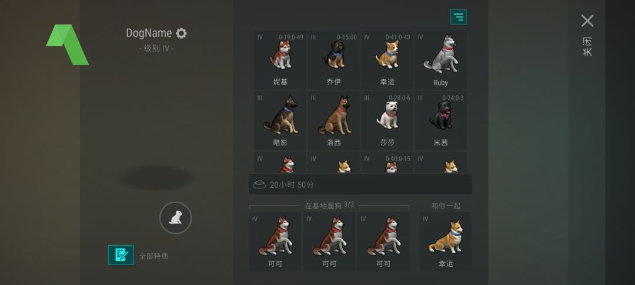The image size is (635, 285).
Task: Close the panel with the X
Action: [x=587, y=21]
